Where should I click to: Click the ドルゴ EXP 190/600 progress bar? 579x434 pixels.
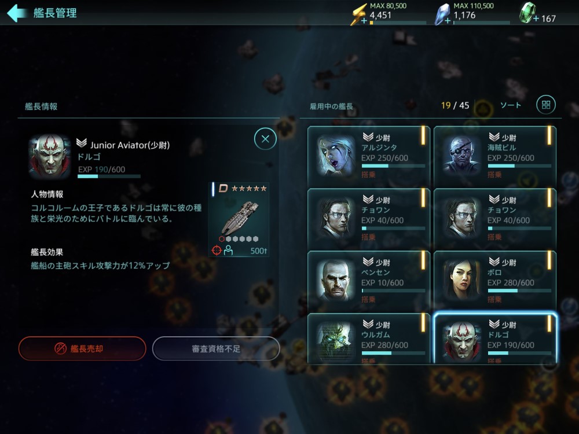tap(109, 176)
